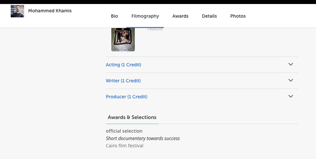
Task: Expand Writer credits with chevron arrow
Action: pos(291,80)
